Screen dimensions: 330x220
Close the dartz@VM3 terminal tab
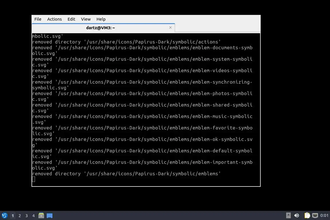pos(170,27)
